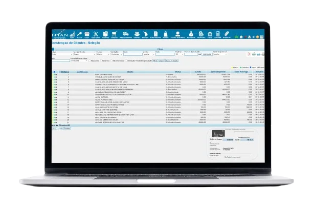Focus the Período start date field
The width and height of the screenshot is (313, 209).
click(191, 54)
